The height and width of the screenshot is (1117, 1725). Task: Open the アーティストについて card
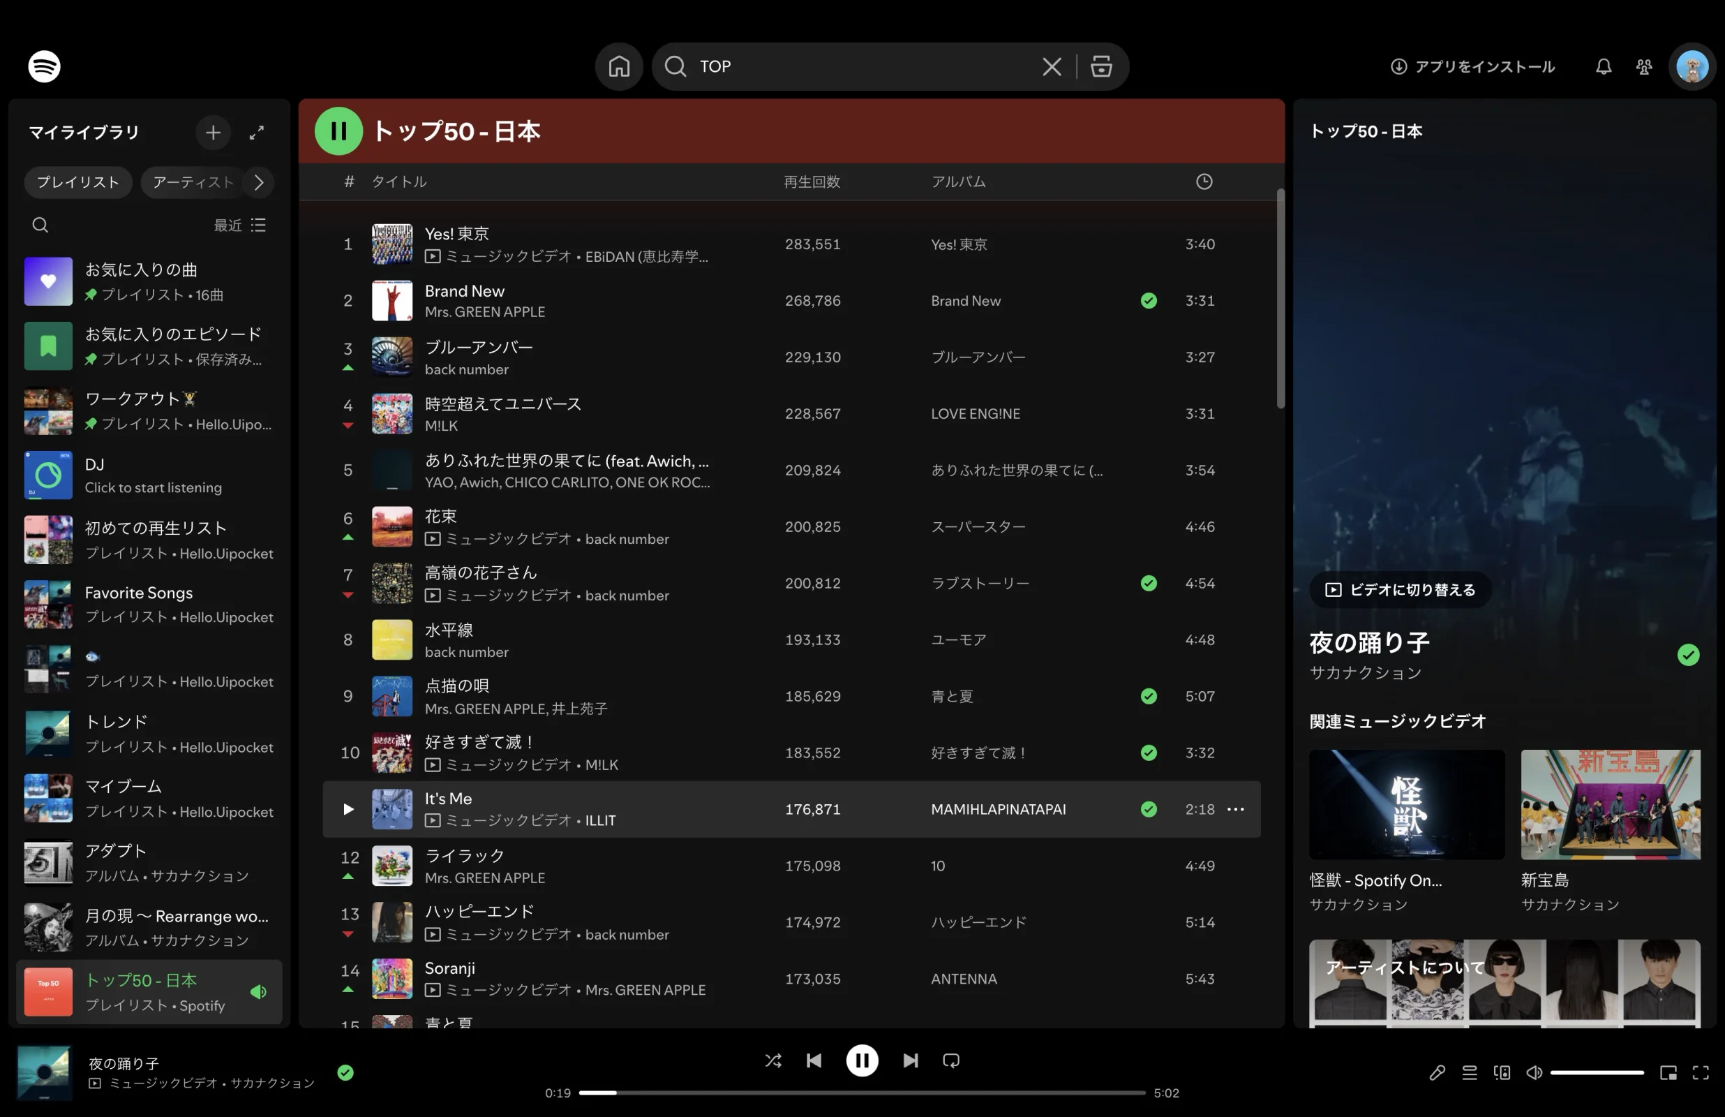click(x=1504, y=983)
